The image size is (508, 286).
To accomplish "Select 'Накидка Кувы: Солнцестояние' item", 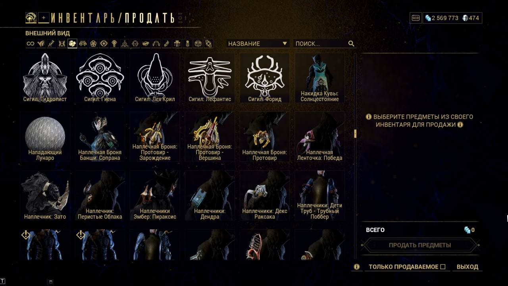I will [x=319, y=78].
